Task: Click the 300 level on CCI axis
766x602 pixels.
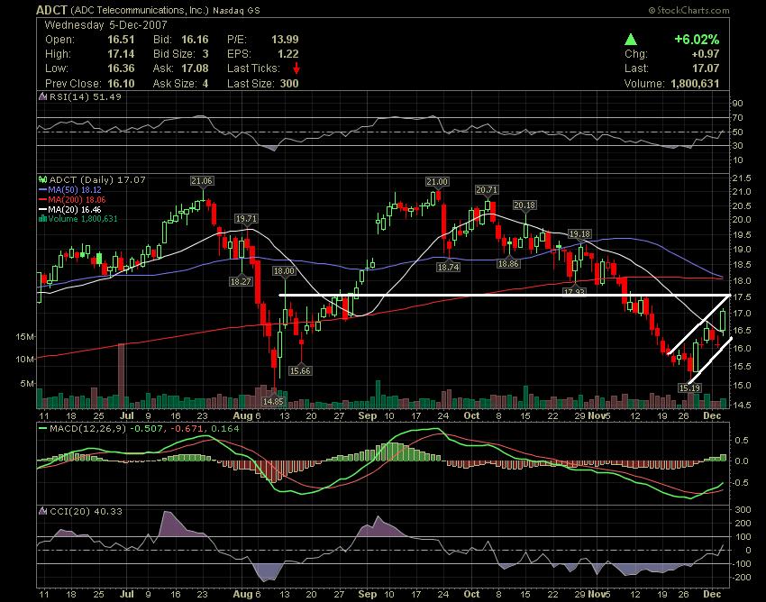Action: pos(743,510)
